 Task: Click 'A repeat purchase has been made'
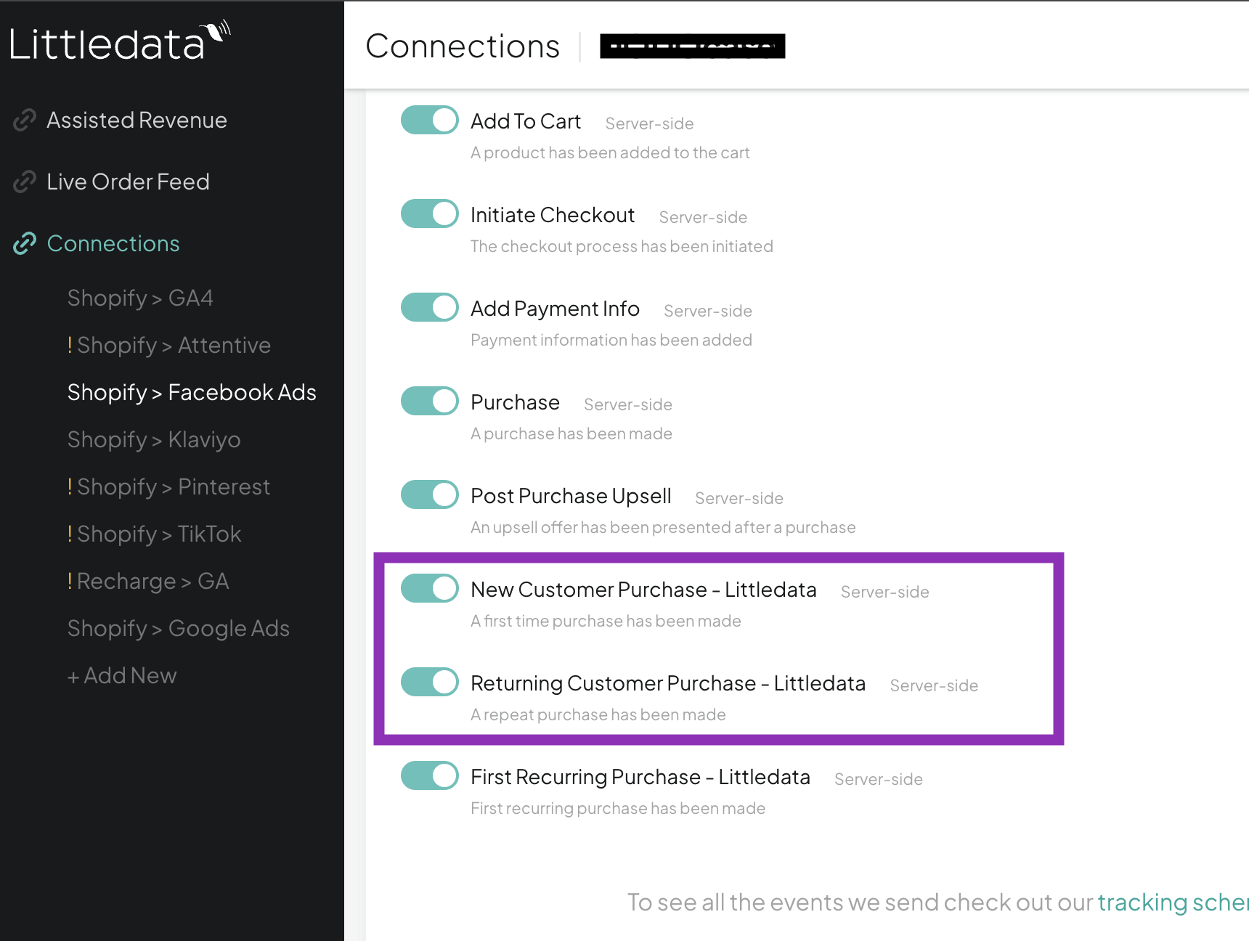pos(598,714)
